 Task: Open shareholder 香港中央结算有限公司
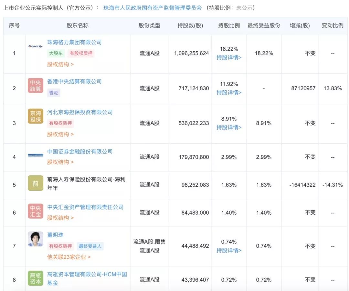pos(74,82)
